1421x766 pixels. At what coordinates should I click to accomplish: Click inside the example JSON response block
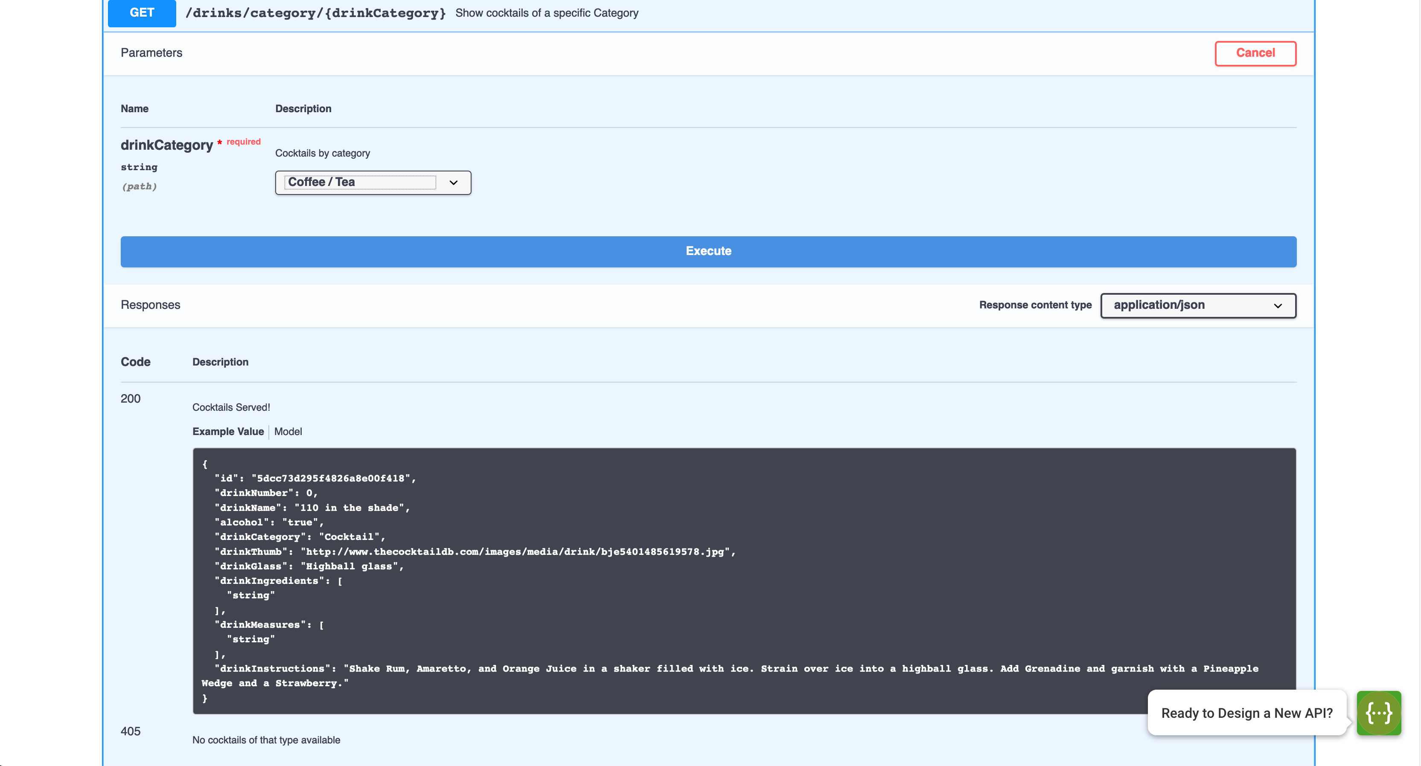point(744,581)
